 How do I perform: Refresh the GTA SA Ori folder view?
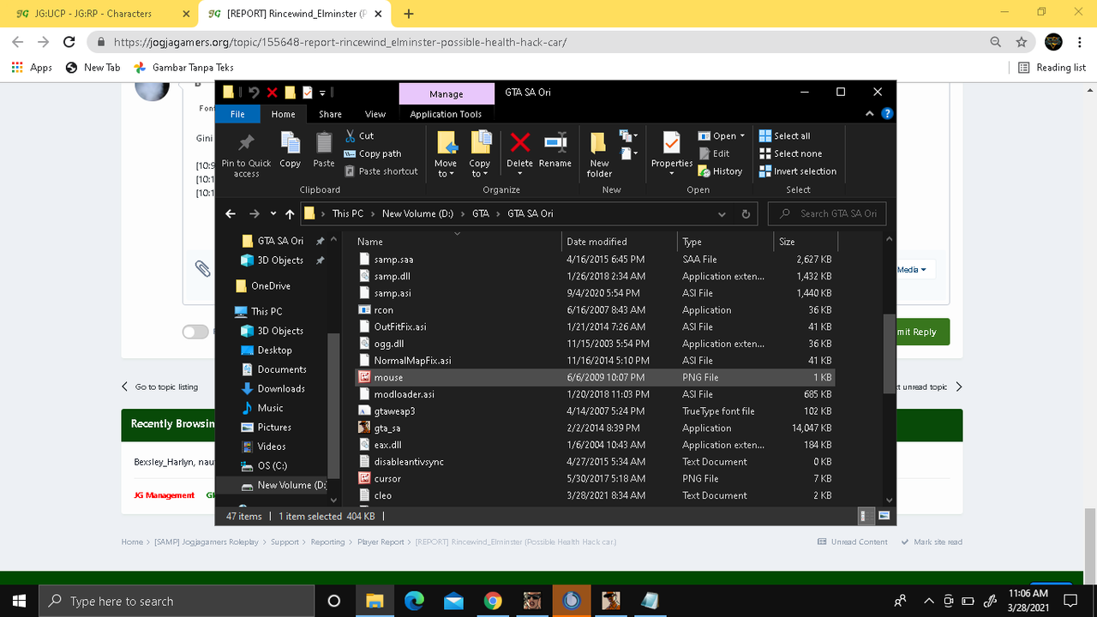pyautogui.click(x=746, y=213)
